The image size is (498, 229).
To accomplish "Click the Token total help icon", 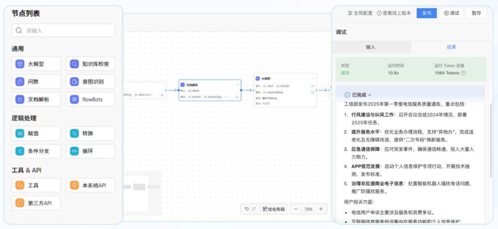I will (x=463, y=73).
